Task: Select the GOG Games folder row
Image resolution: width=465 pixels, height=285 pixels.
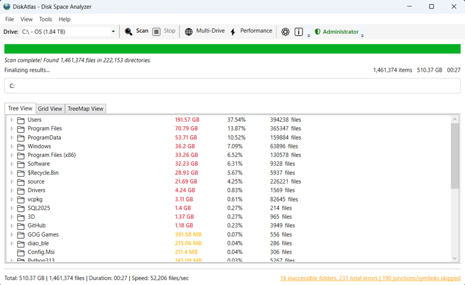Action: tap(43, 234)
